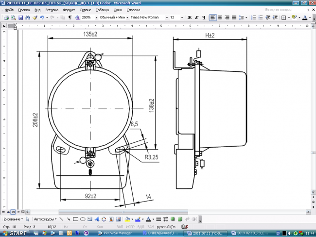Screen dimensions: 316x237
Task: Click the font color button with the red A
Action: point(305,17)
